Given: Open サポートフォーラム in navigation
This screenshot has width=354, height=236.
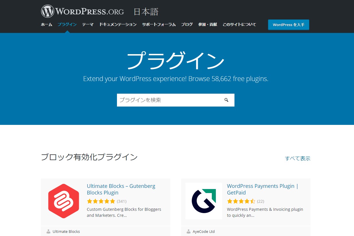Looking at the screenshot, I should [159, 25].
